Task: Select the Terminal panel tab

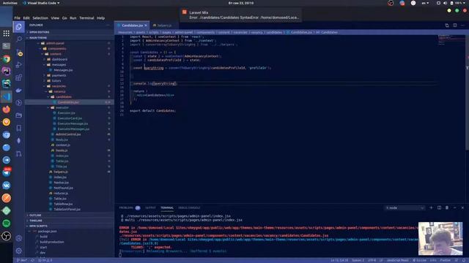Action: click(167, 207)
